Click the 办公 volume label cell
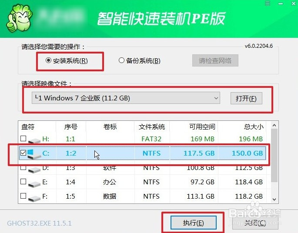The width and height of the screenshot is (298, 233). [x=110, y=182]
